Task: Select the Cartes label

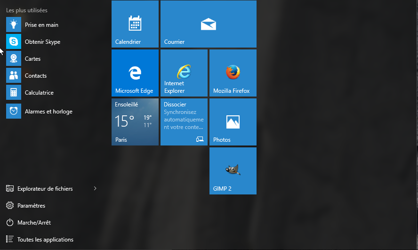Action: pyautogui.click(x=33, y=59)
